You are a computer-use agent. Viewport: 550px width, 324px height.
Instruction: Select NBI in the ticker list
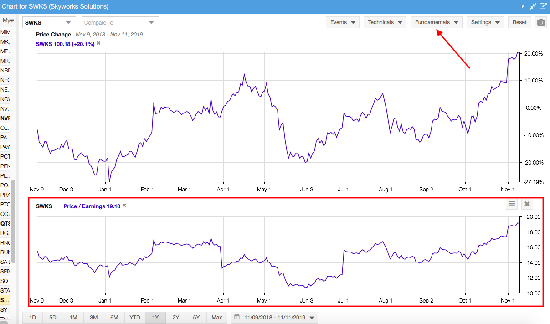click(5, 70)
